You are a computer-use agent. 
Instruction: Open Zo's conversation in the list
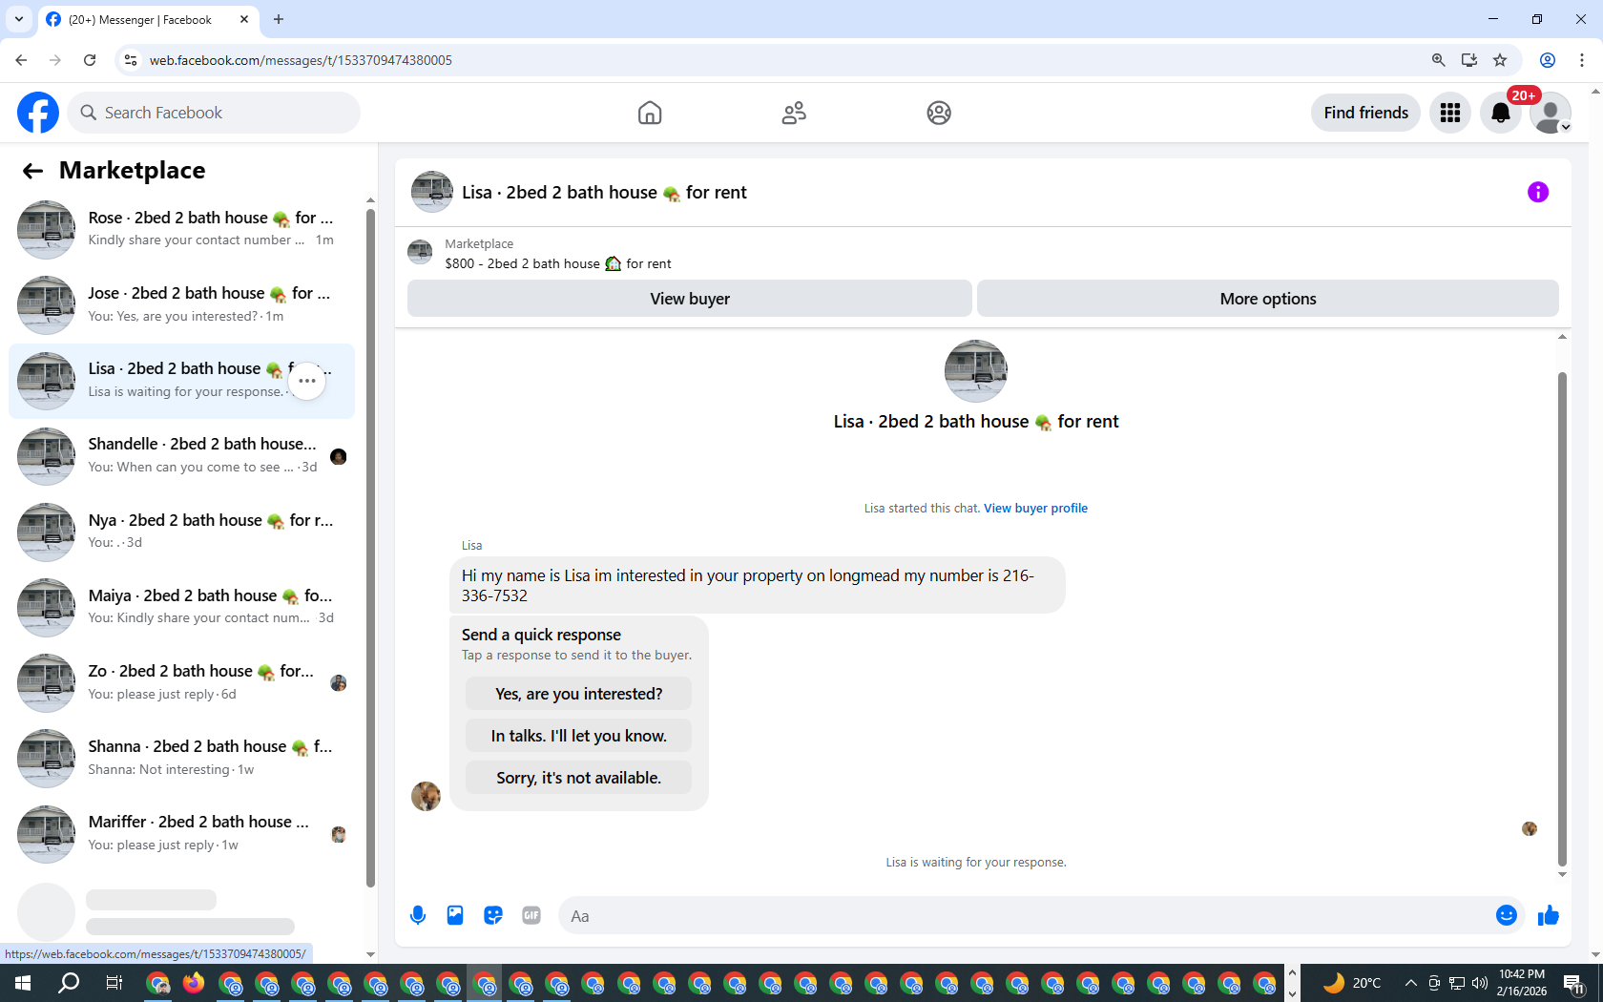(x=181, y=682)
